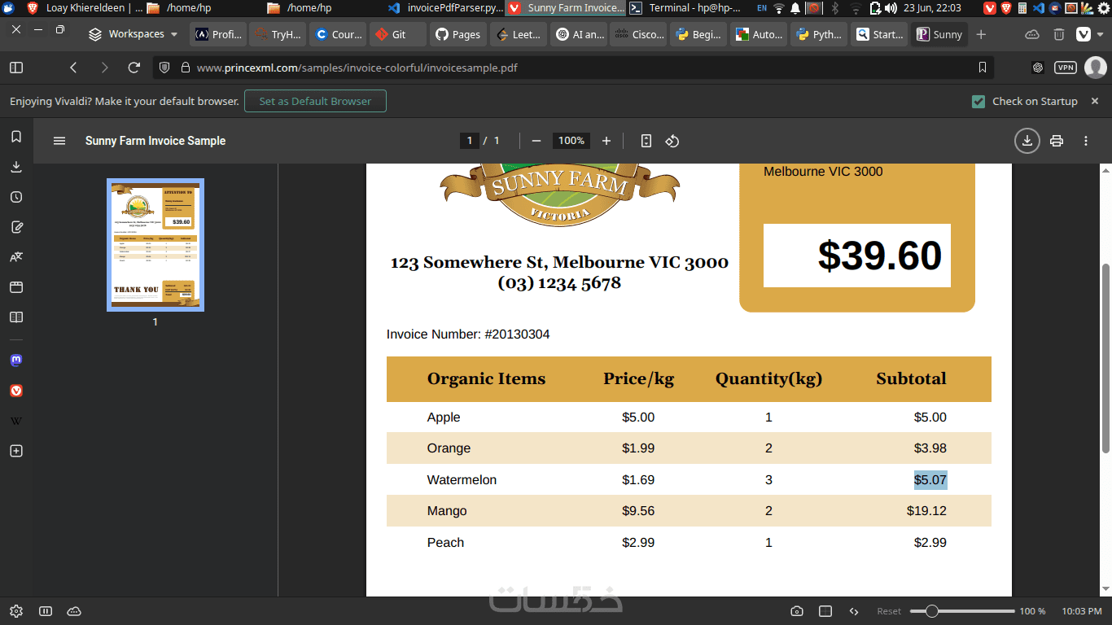Open the closed tabs trash can

pyautogui.click(x=1059, y=34)
